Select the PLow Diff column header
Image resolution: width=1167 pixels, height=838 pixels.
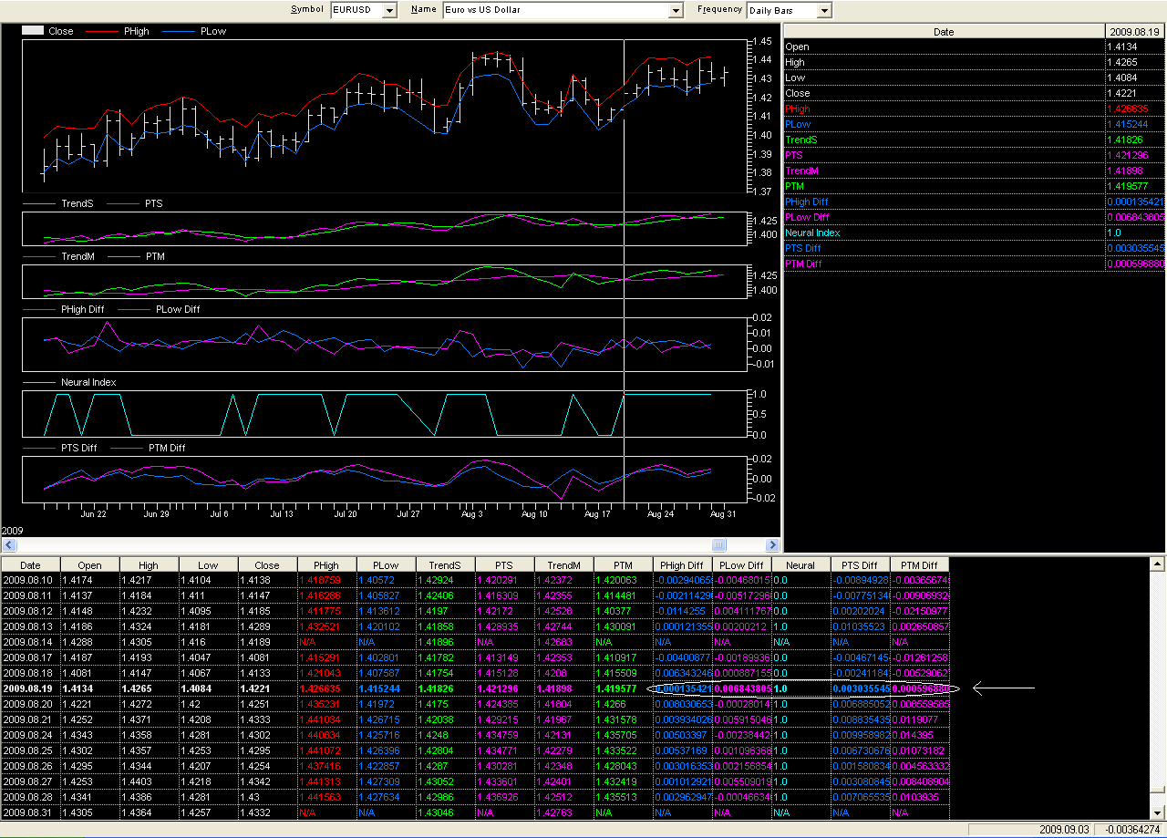pos(742,565)
